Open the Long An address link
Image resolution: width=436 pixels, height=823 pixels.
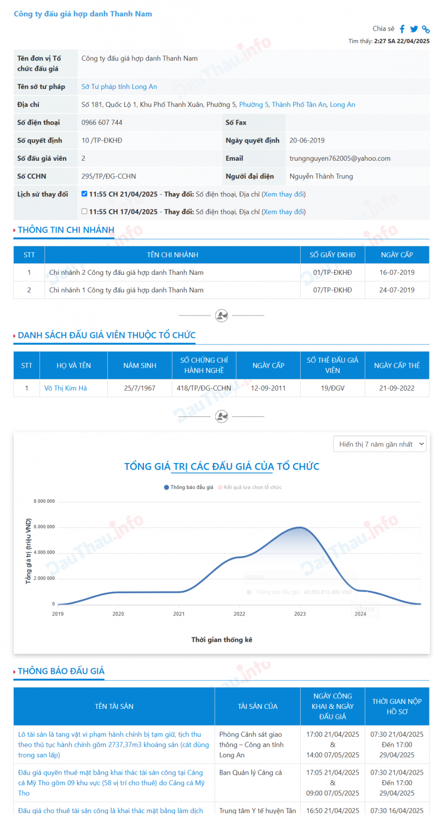342,104
